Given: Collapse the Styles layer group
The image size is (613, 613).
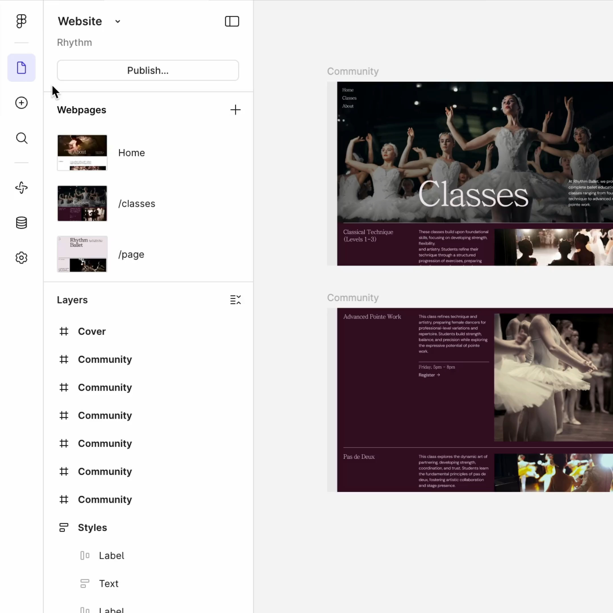Looking at the screenshot, I should [92, 527].
